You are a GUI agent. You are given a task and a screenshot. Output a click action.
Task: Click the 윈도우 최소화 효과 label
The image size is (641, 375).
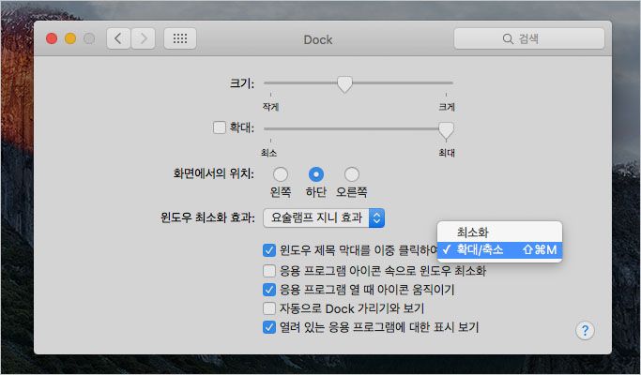(207, 217)
